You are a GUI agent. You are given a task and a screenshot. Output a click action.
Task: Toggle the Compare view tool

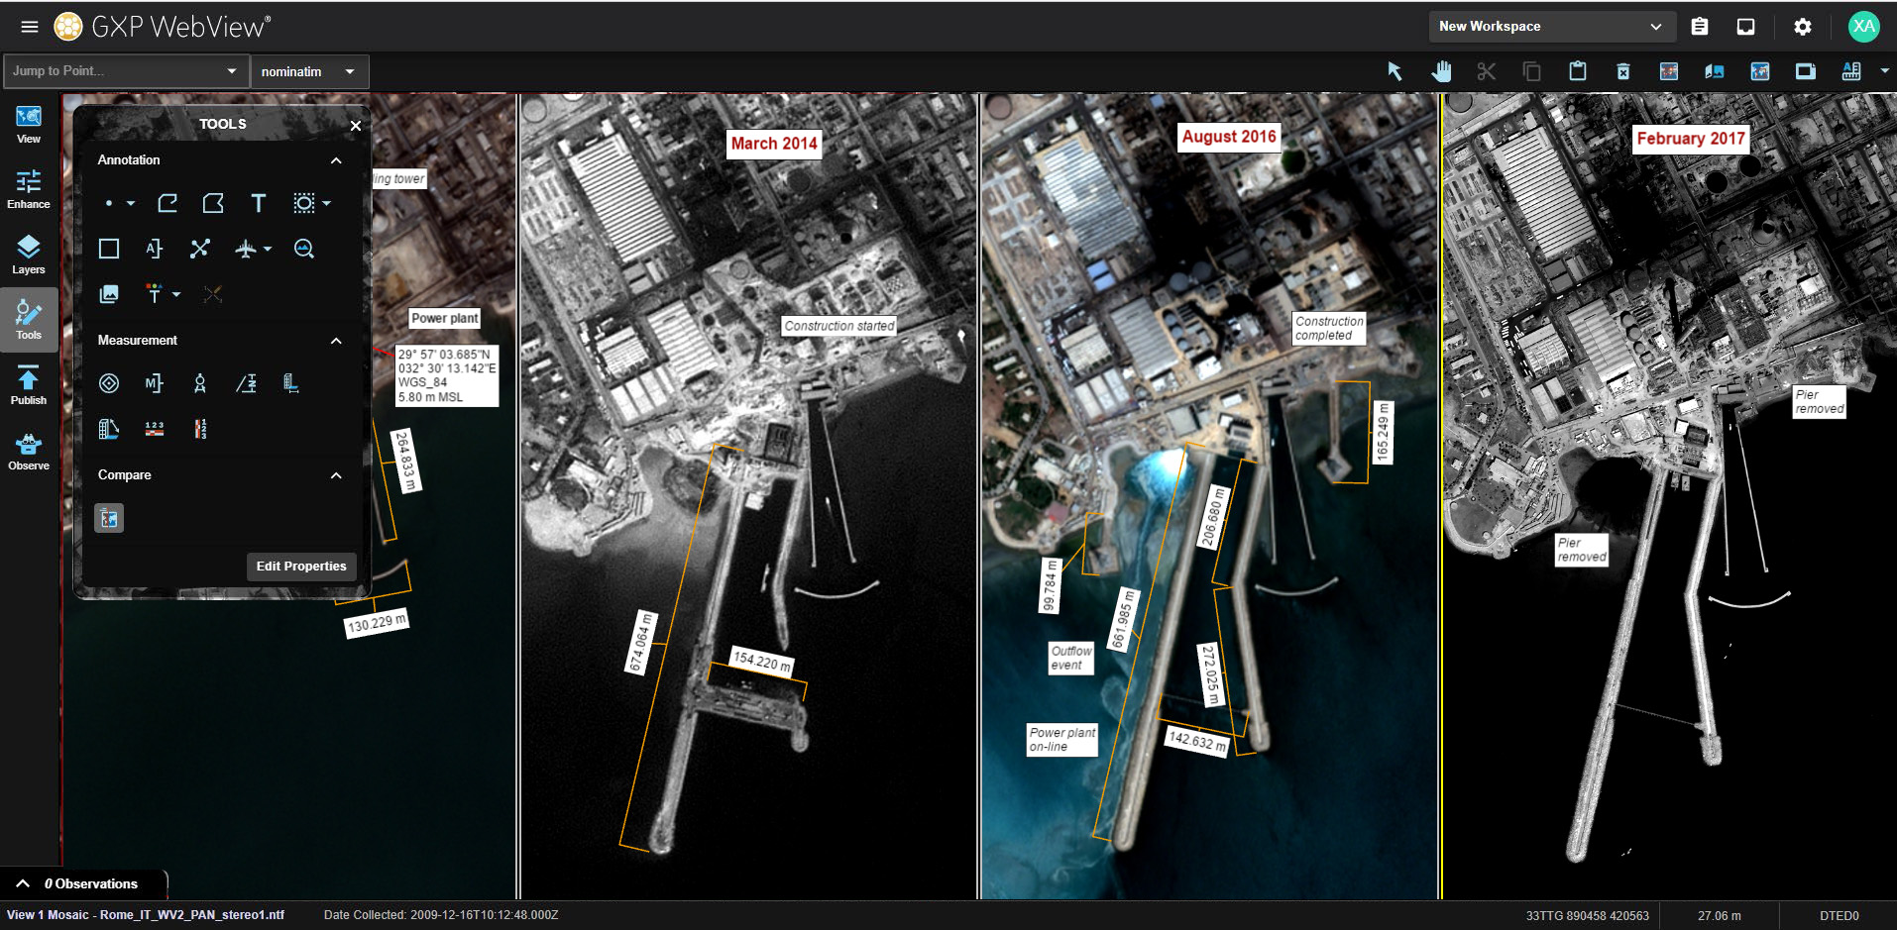[x=109, y=518]
